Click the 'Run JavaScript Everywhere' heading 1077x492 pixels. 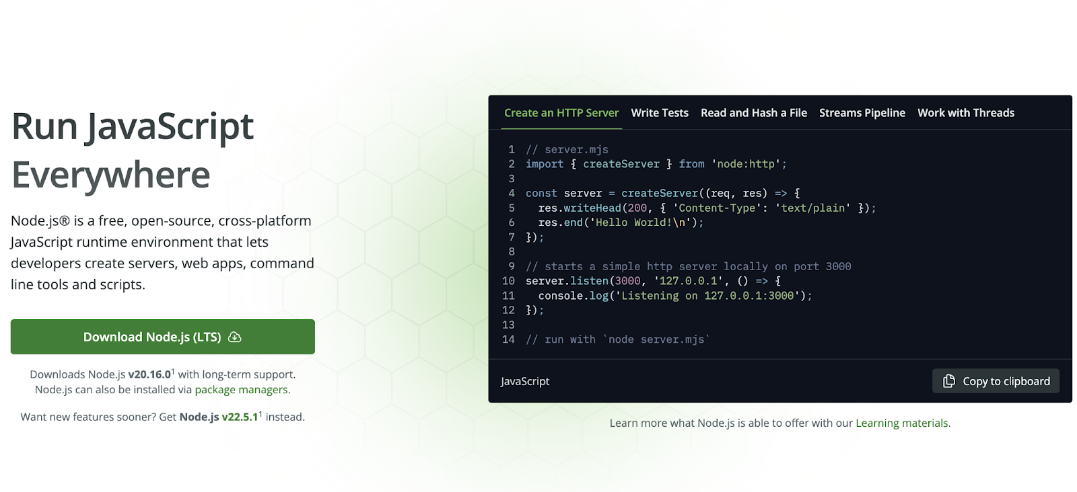(133, 150)
